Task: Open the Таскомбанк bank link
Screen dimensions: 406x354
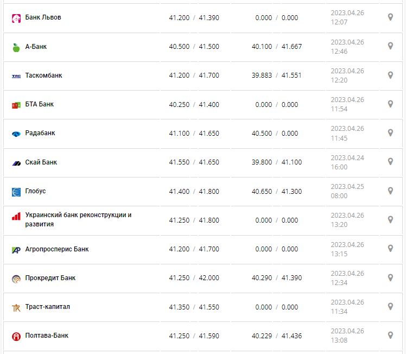Action: (43, 75)
